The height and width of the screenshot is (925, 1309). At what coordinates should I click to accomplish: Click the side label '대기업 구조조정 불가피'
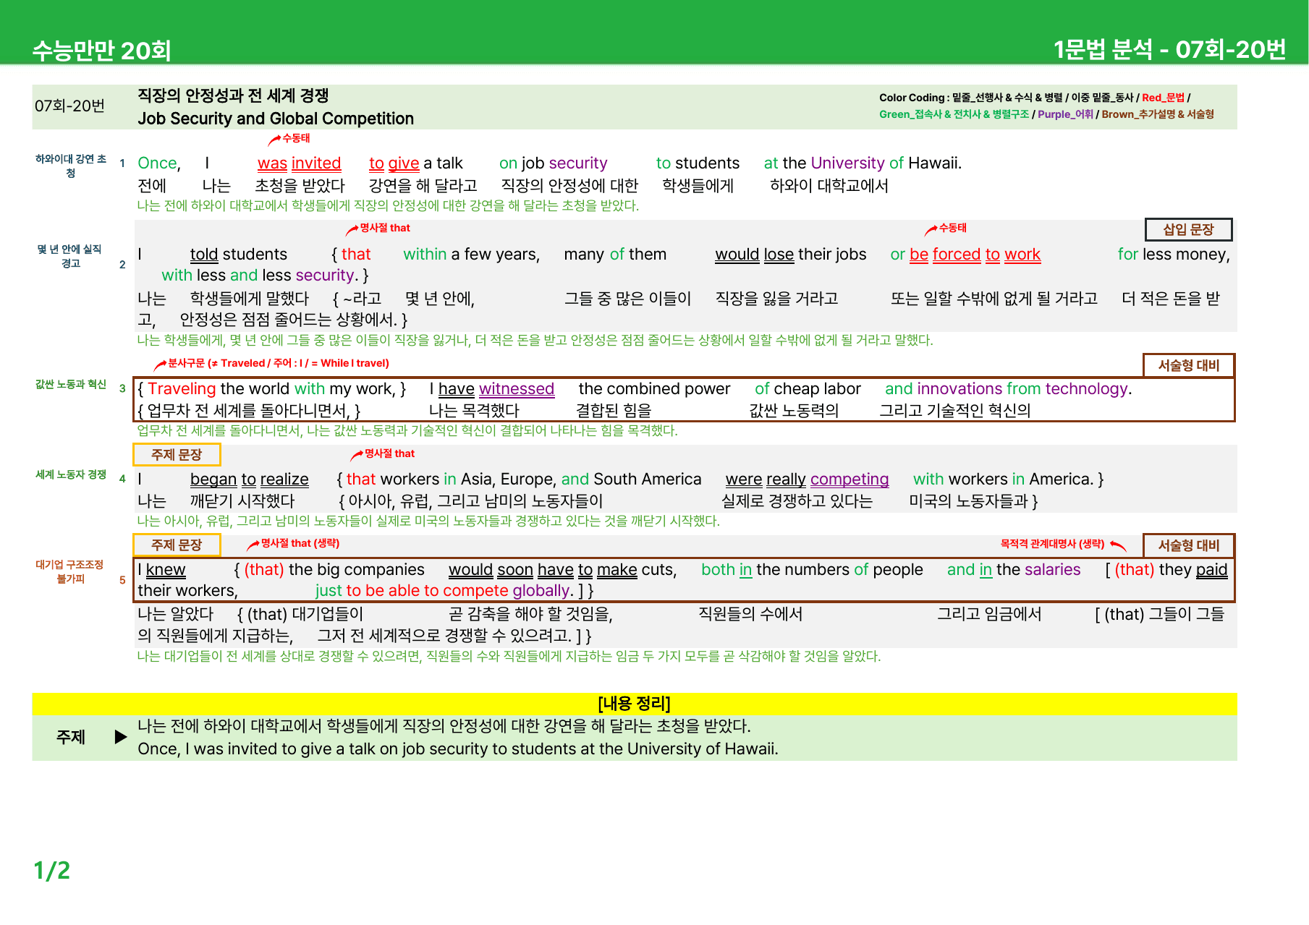tap(69, 571)
